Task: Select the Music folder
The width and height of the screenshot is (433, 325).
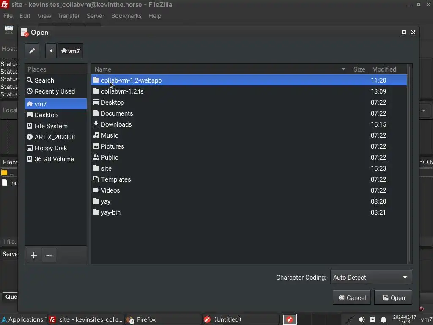Action: coord(249,135)
